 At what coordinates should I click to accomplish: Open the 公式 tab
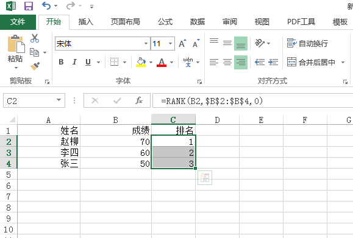coord(165,22)
